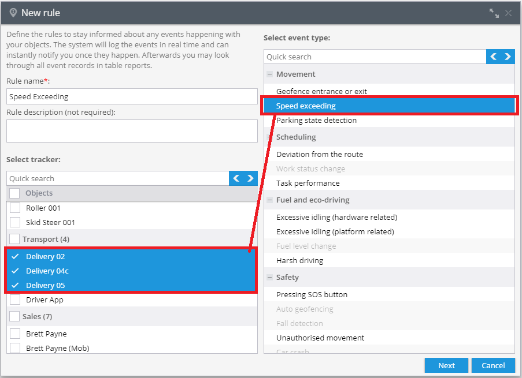This screenshot has width=522, height=378.
Task: Select all in the Transport (4) group
Action: (14, 239)
